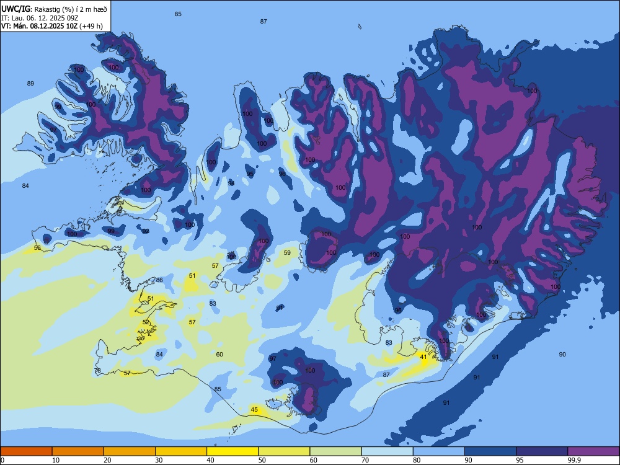Click the legend scale label 20
Viewport: 620px width, 465px height.
(107, 460)
